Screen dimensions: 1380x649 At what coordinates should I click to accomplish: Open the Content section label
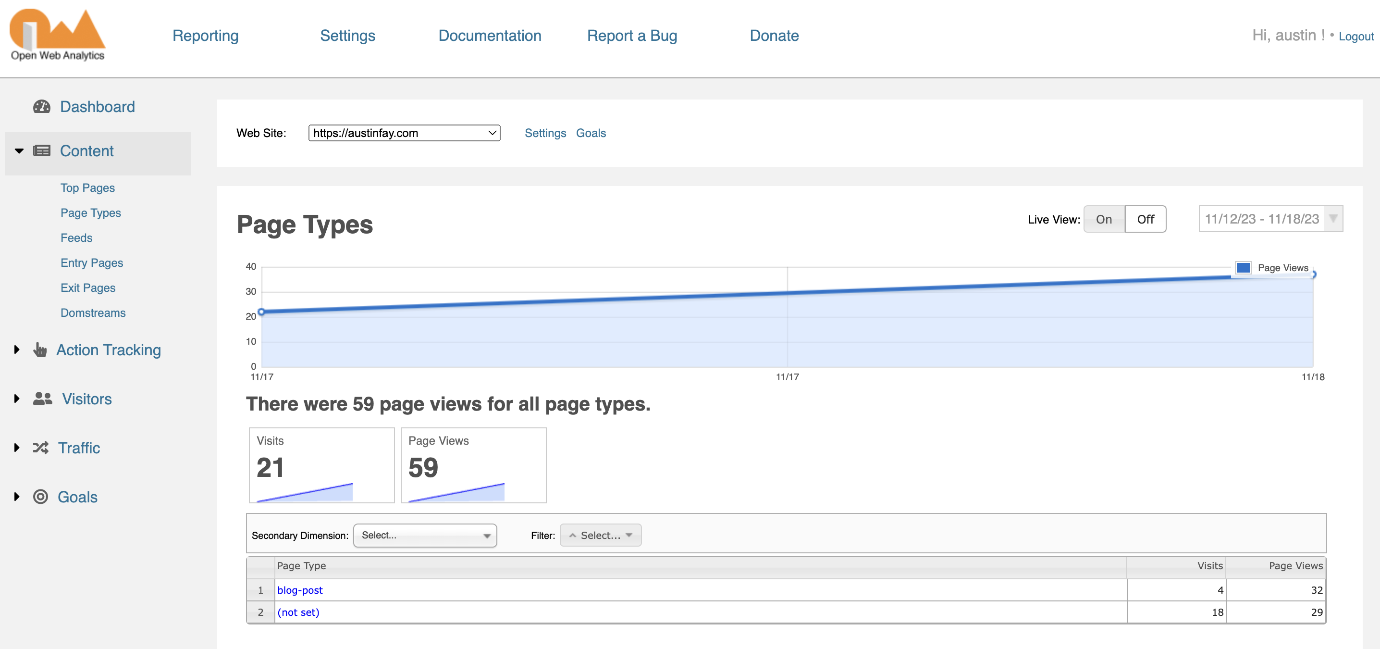coord(87,151)
